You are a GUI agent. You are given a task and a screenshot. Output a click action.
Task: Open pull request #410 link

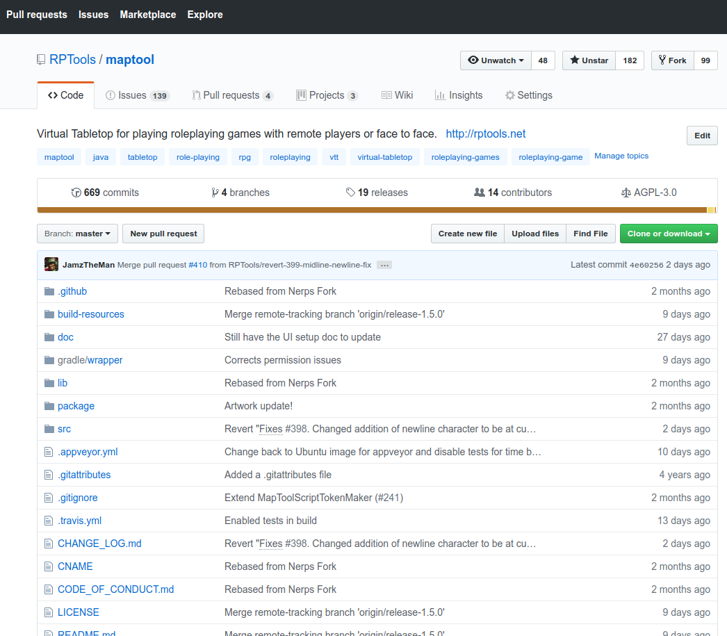[198, 265]
